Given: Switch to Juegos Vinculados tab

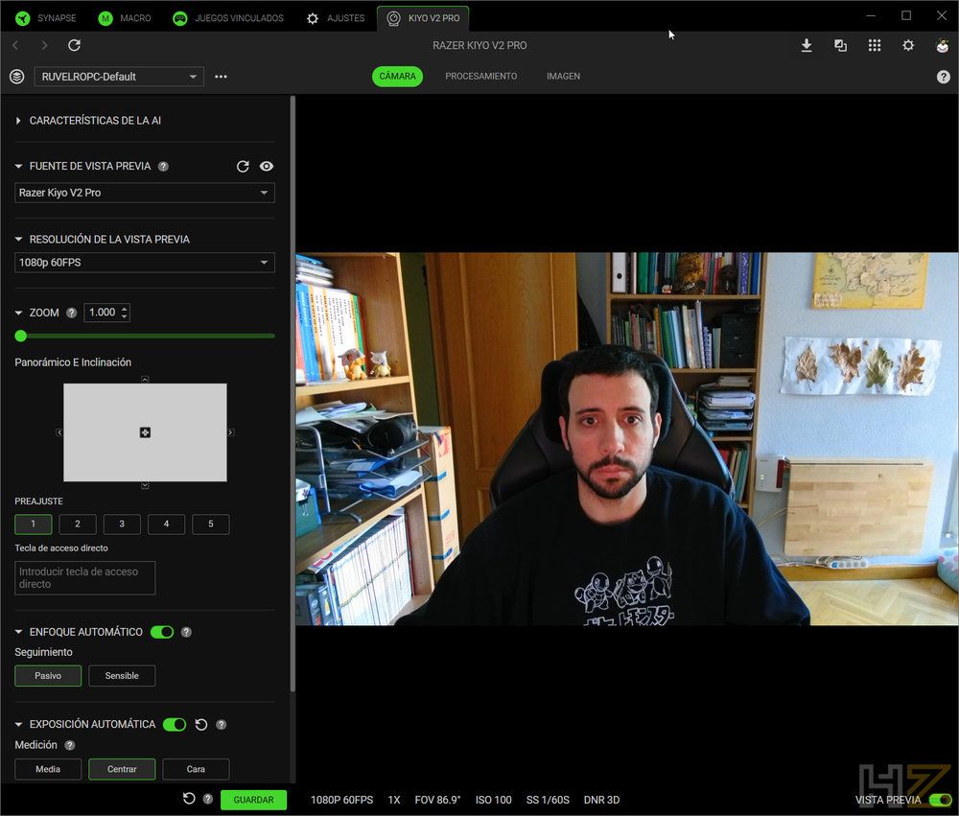Looking at the screenshot, I should click(228, 18).
